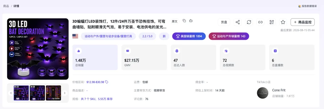This screenshot has height=109, width=324.
Task: Select the 总销量 stat card
Action: [x=95, y=57]
